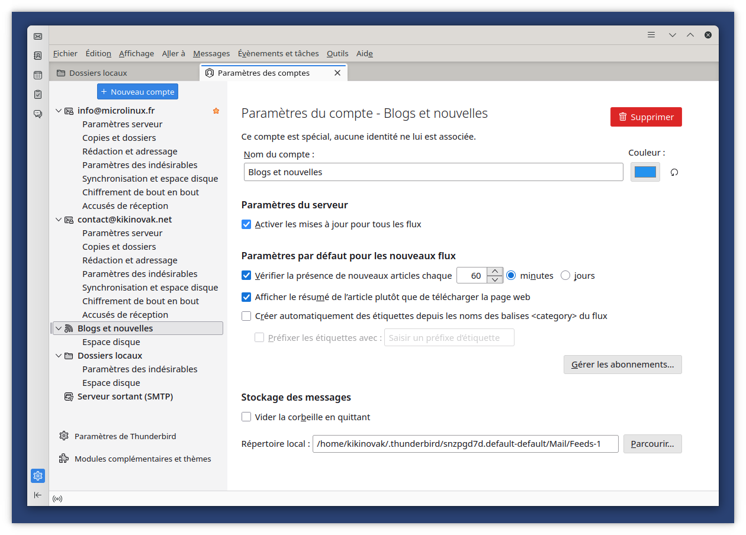Click Gérer les abonnements button
The image size is (746, 535).
pyautogui.click(x=622, y=365)
